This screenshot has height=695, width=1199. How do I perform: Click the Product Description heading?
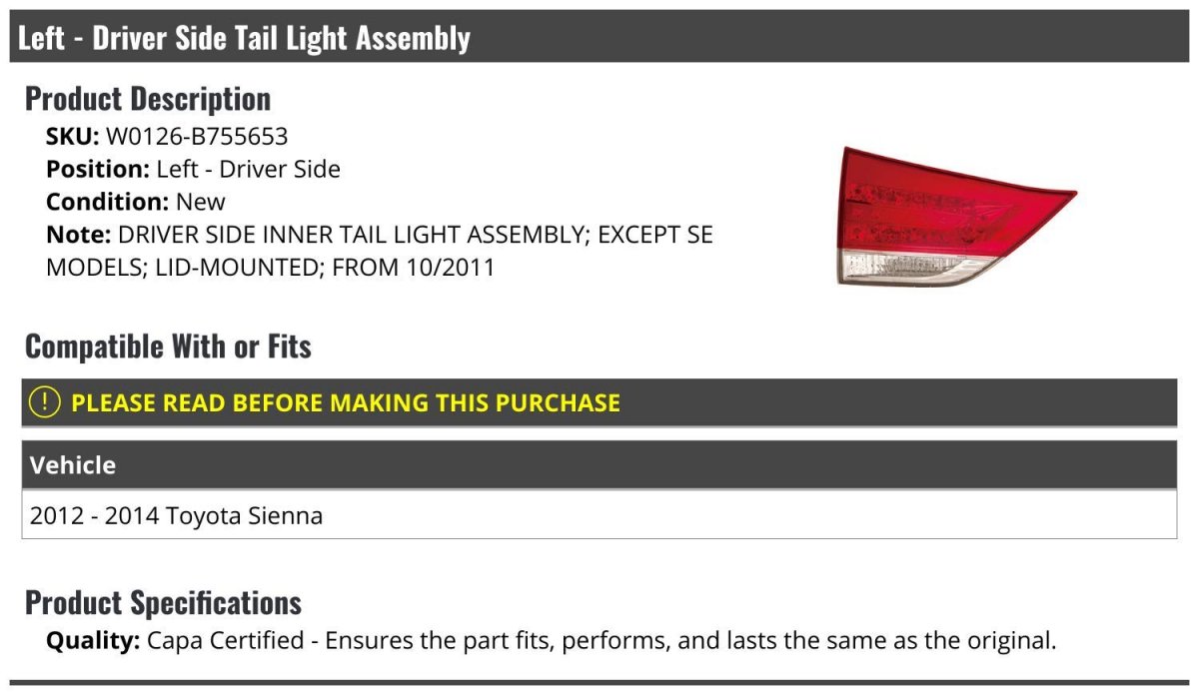coord(148,99)
